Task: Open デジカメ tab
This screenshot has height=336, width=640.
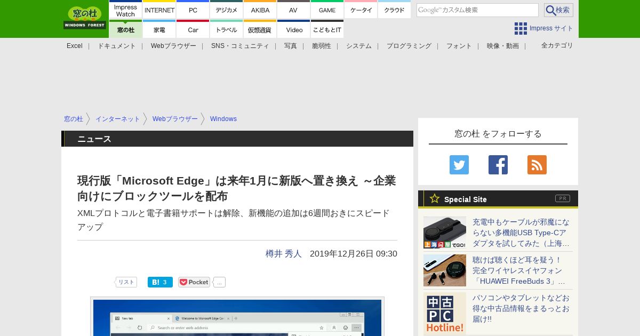Action: coord(227,10)
